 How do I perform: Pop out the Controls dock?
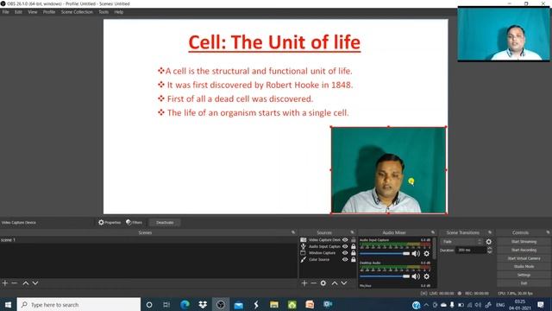pos(548,232)
